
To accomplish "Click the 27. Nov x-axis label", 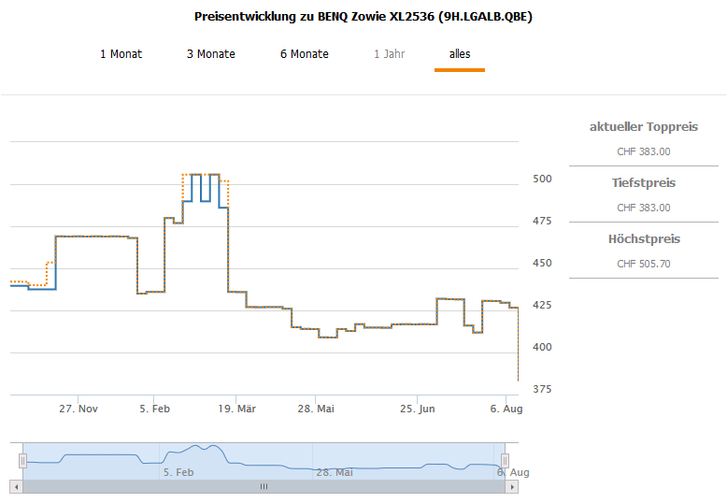I will tap(78, 409).
